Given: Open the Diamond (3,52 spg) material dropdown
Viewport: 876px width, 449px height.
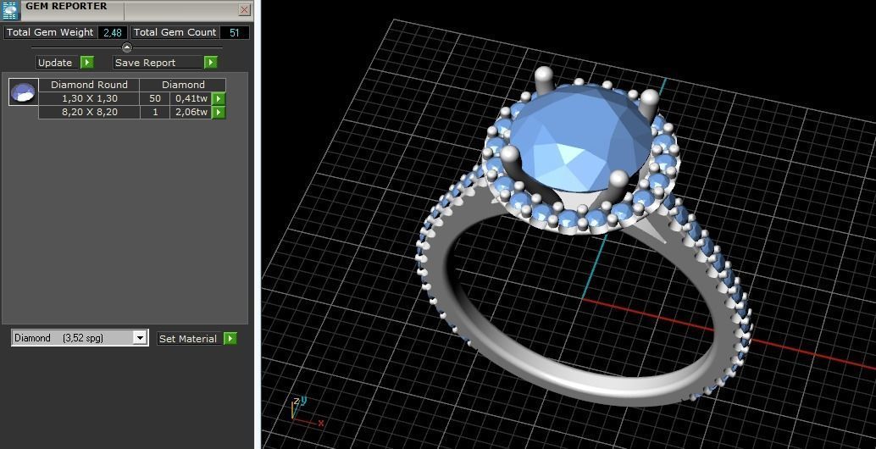Looking at the screenshot, I should click(x=80, y=338).
